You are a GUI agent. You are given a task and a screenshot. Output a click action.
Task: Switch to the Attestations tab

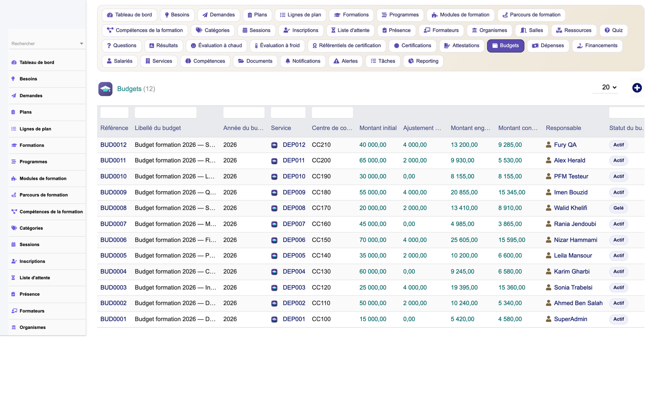coord(462,46)
